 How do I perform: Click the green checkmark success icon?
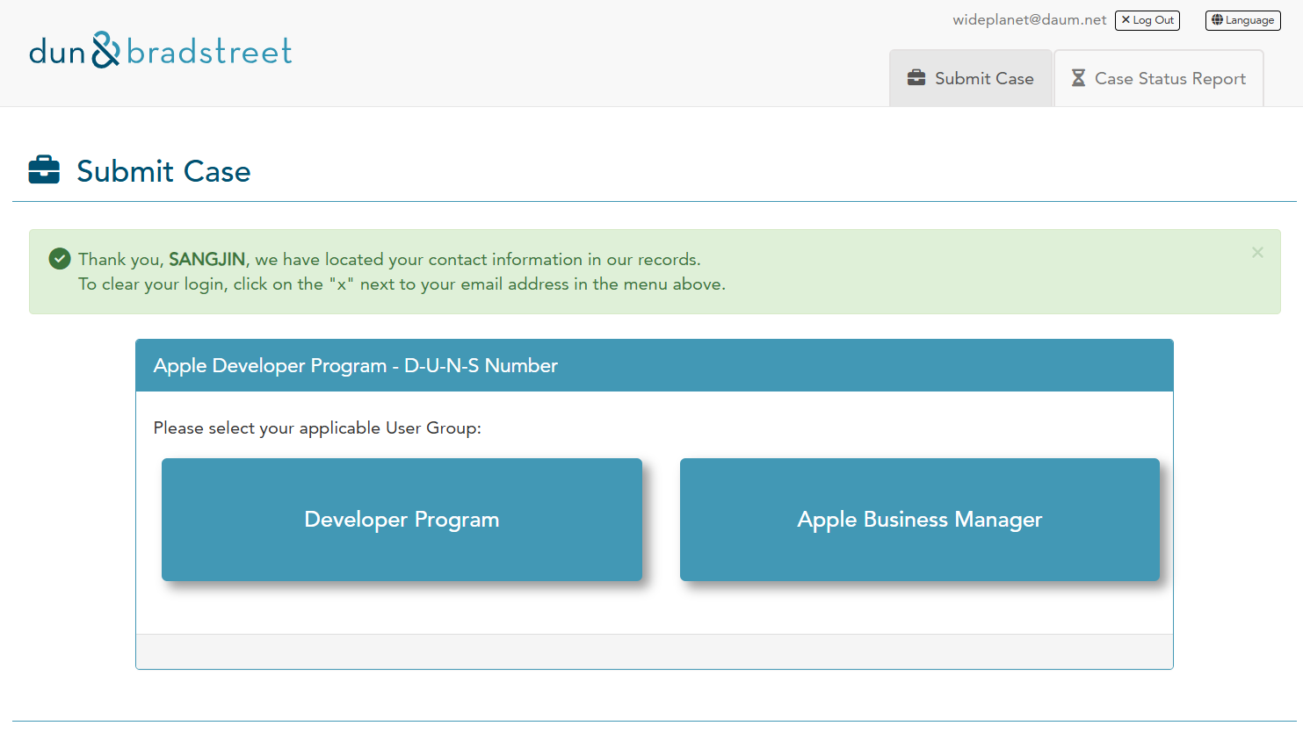click(x=60, y=258)
